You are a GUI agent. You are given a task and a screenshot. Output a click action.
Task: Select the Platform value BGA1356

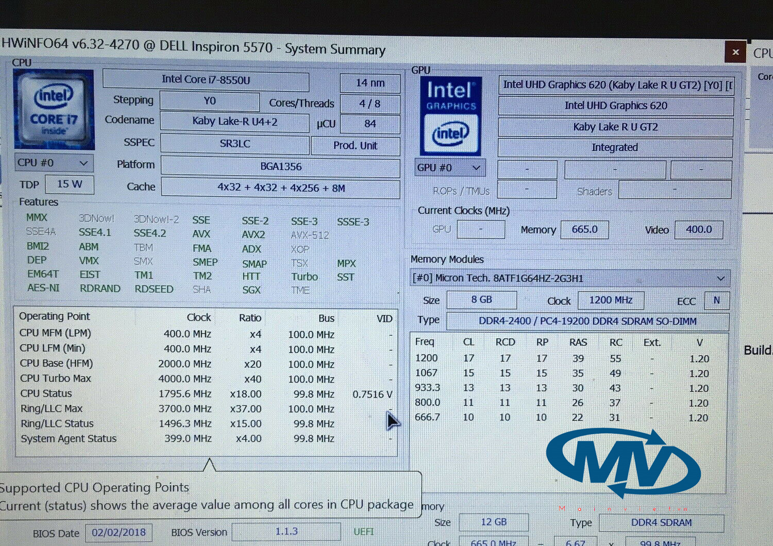point(280,167)
